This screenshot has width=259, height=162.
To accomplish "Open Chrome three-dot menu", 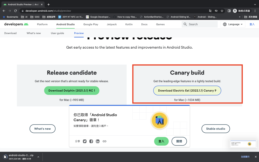I will [255, 11].
